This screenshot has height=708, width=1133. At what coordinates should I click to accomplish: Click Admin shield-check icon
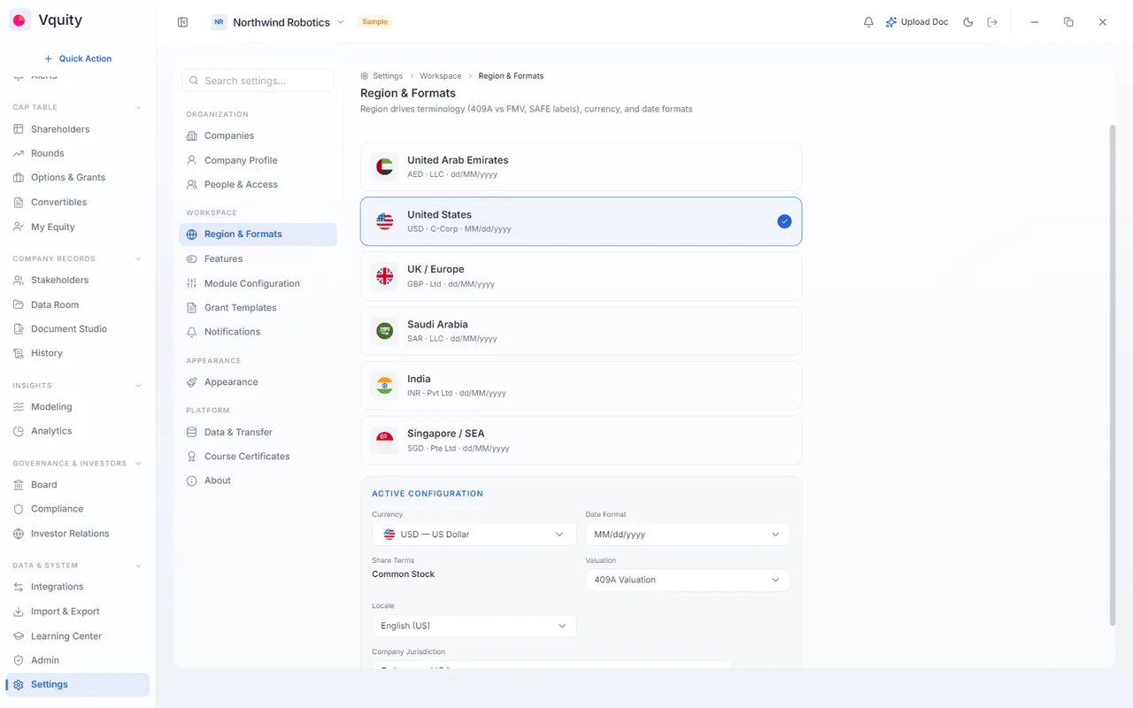(x=19, y=660)
